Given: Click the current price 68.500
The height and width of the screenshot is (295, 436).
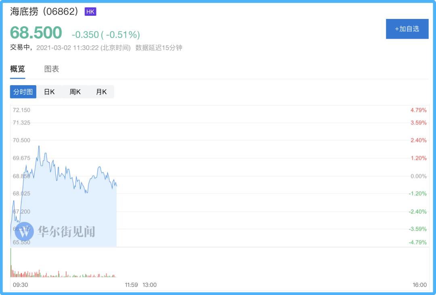Looking at the screenshot, I should (x=36, y=33).
